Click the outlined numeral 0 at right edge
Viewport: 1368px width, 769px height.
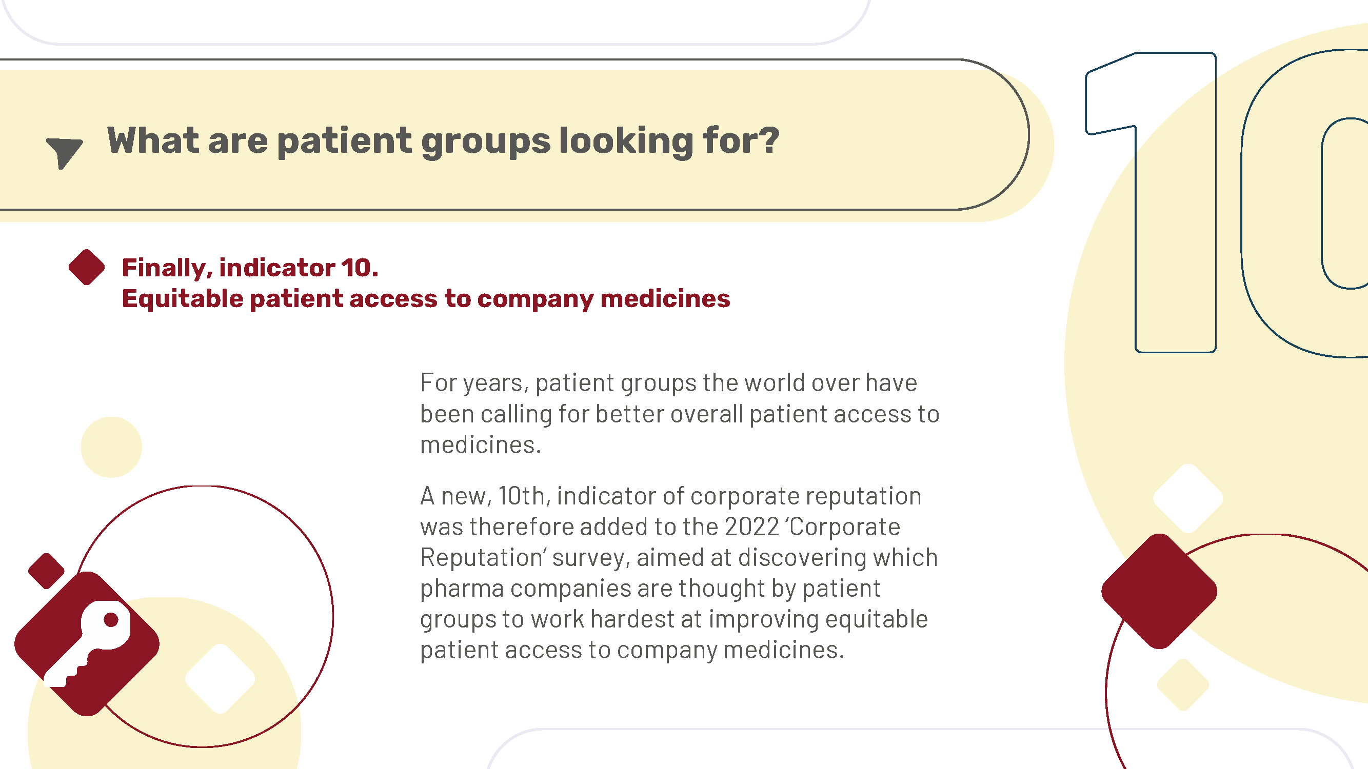1304,204
